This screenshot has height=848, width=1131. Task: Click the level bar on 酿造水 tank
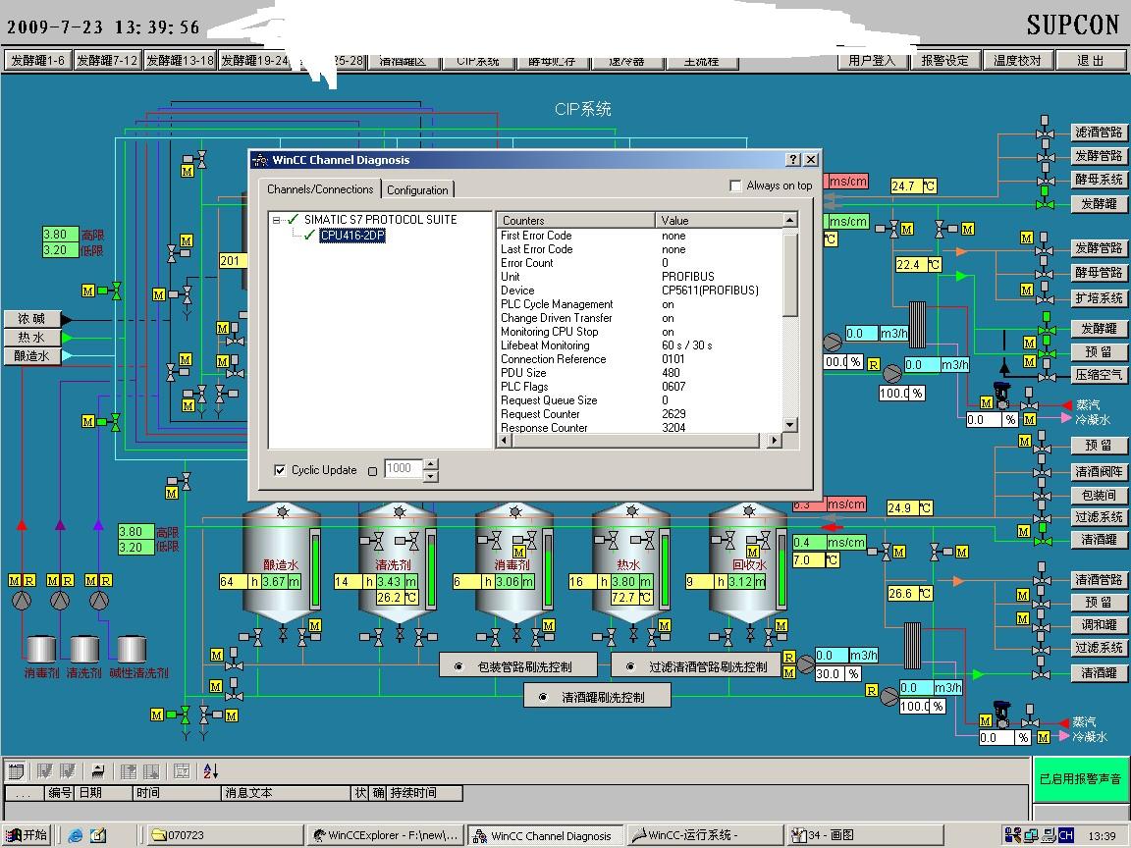(315, 568)
